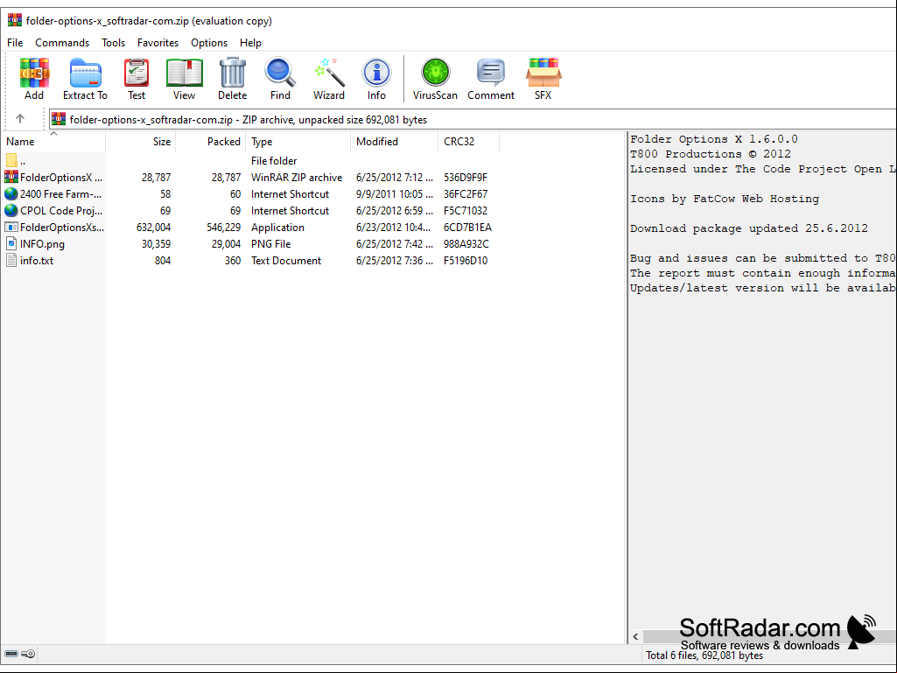
Task: Open the Options menu
Action: [209, 43]
